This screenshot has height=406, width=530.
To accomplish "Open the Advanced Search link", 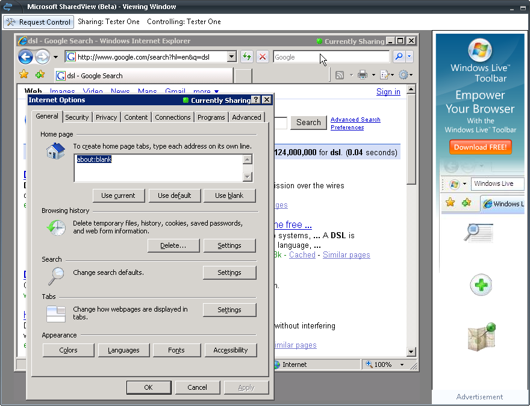I will [355, 120].
